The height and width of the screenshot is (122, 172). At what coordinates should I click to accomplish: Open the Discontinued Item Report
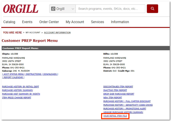pyautogui.click(x=118, y=87)
